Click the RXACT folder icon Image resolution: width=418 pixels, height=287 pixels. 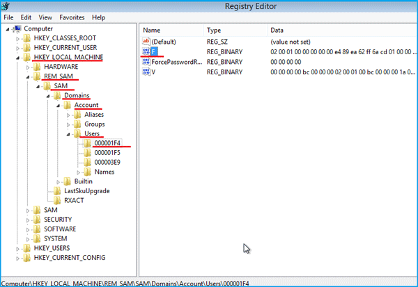(x=57, y=201)
